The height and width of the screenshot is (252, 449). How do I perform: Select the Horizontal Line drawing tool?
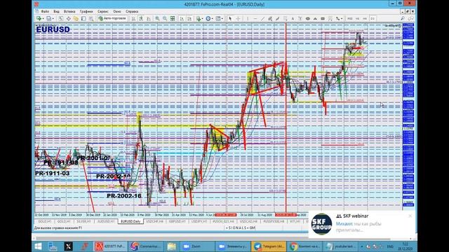[x=255, y=19]
